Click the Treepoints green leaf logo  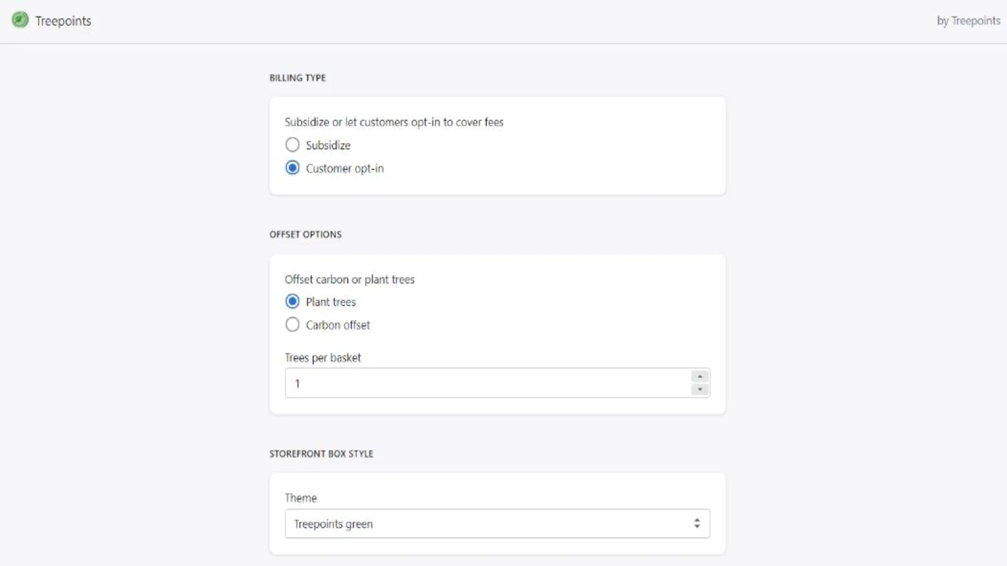20,20
